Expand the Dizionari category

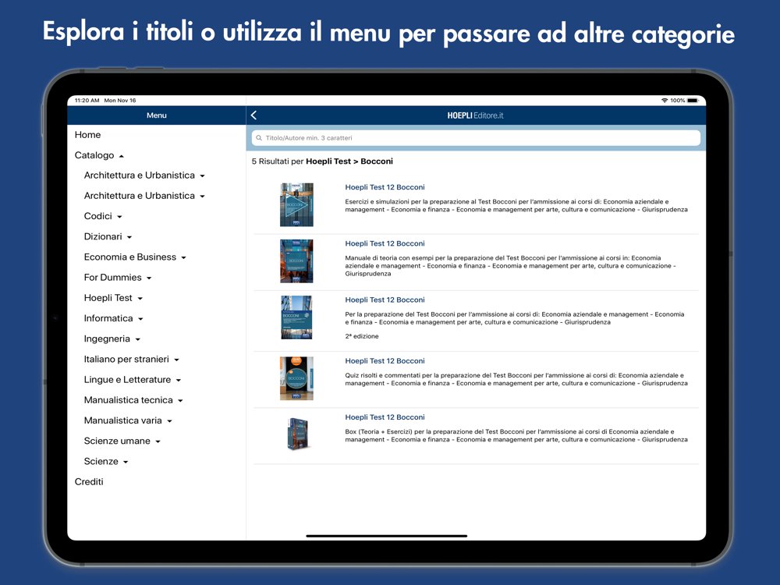pos(108,237)
